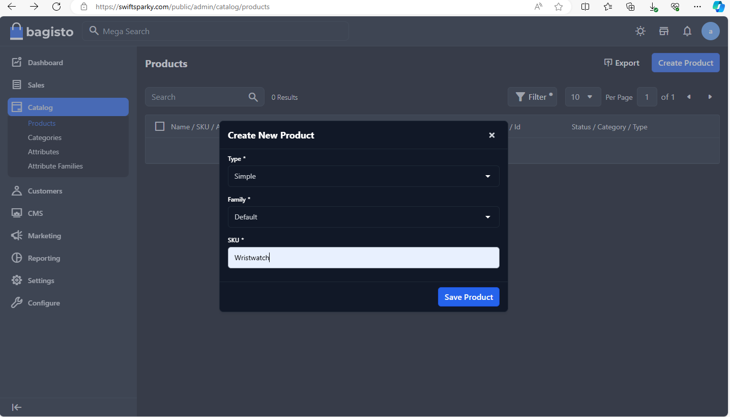Toggle light mode sun icon
This screenshot has height=417, width=730.
pyautogui.click(x=640, y=31)
